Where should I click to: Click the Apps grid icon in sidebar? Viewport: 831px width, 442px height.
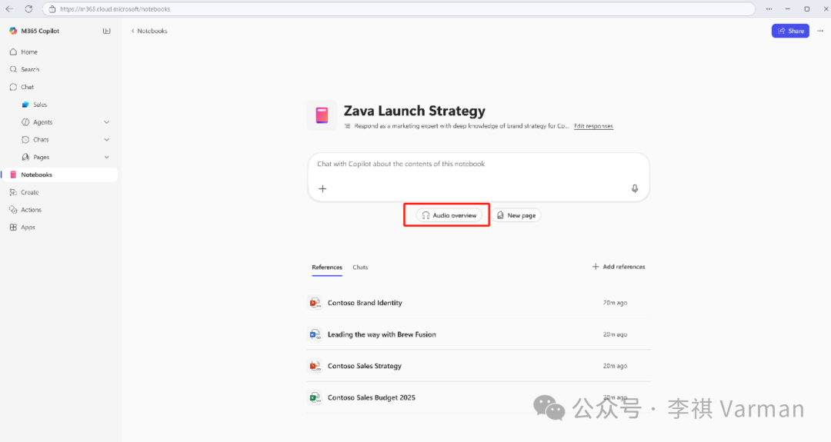point(13,227)
